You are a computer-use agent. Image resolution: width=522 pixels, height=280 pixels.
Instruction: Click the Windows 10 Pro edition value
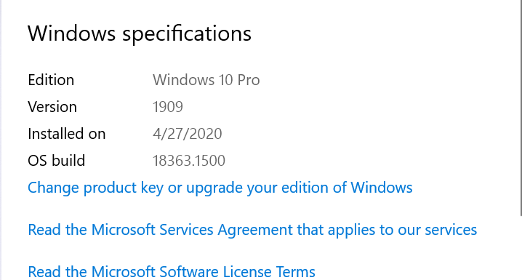pos(206,80)
